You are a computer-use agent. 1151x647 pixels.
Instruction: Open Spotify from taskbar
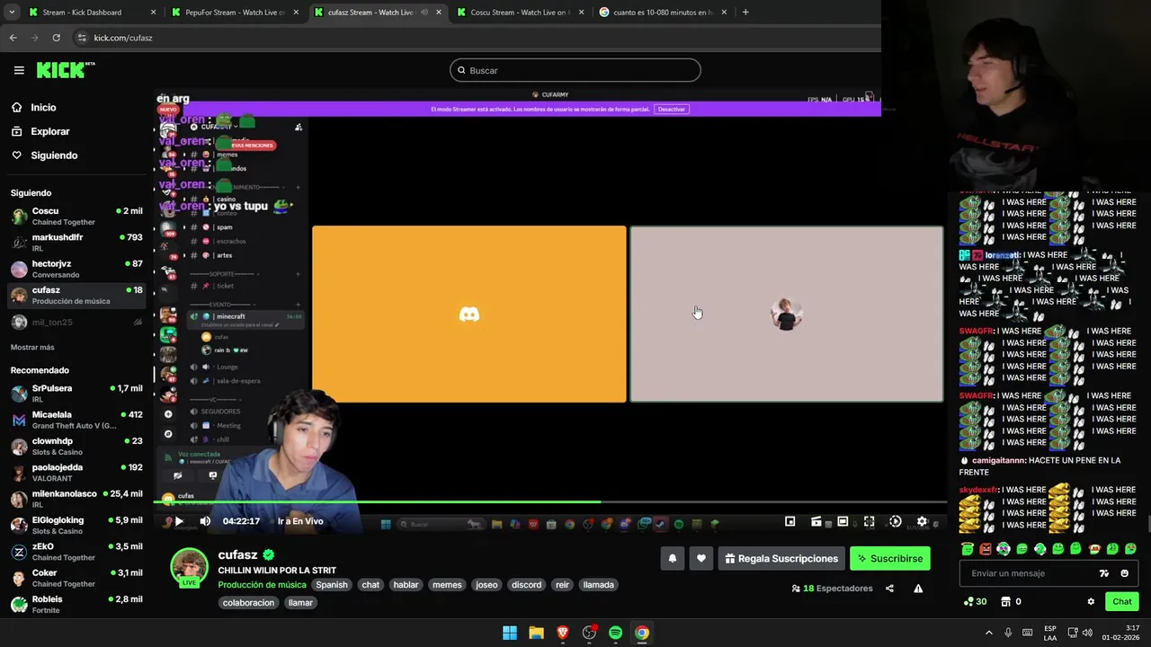click(x=615, y=633)
